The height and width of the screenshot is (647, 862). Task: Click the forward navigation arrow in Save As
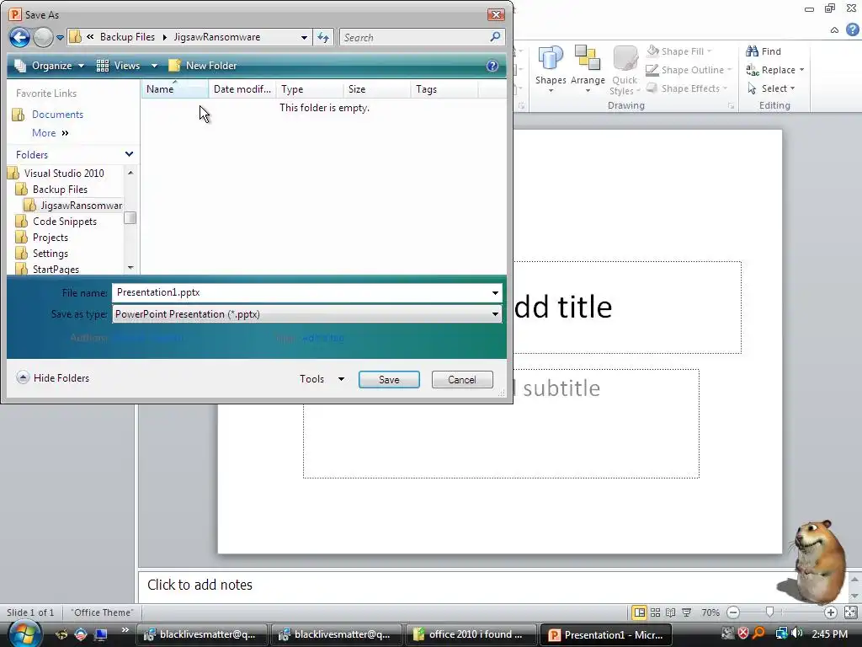pos(43,37)
